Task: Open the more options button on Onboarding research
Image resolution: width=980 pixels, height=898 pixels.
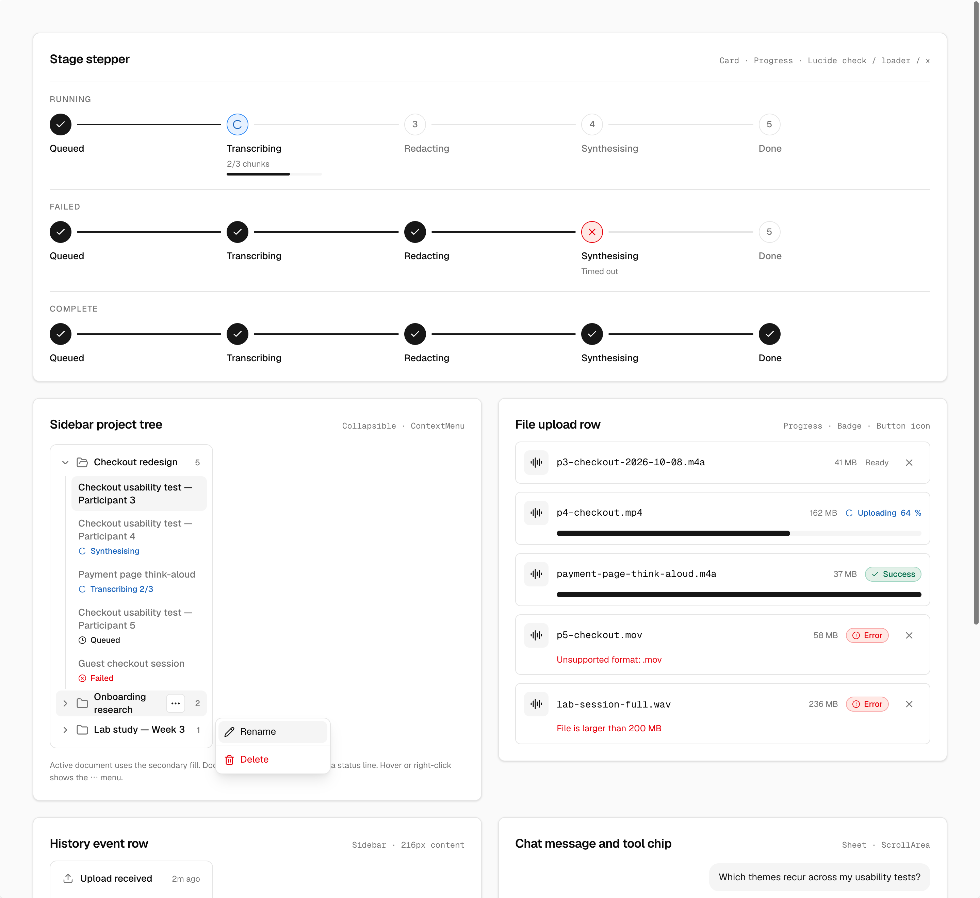Action: [x=176, y=703]
